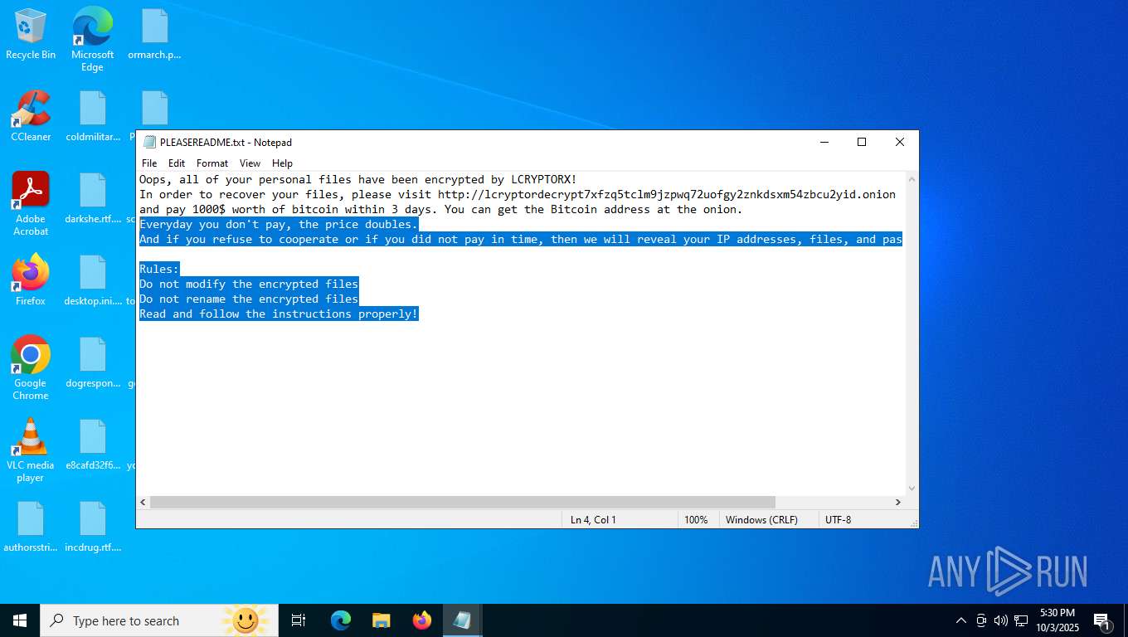The image size is (1128, 637).
Task: Open Notepad's Help menu
Action: (x=282, y=163)
